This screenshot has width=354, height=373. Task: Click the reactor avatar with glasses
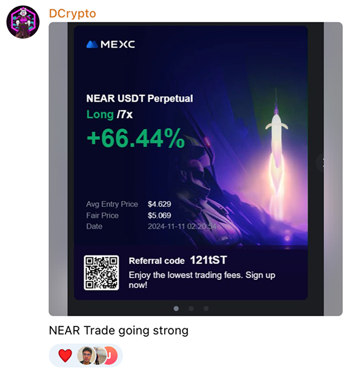(86, 356)
